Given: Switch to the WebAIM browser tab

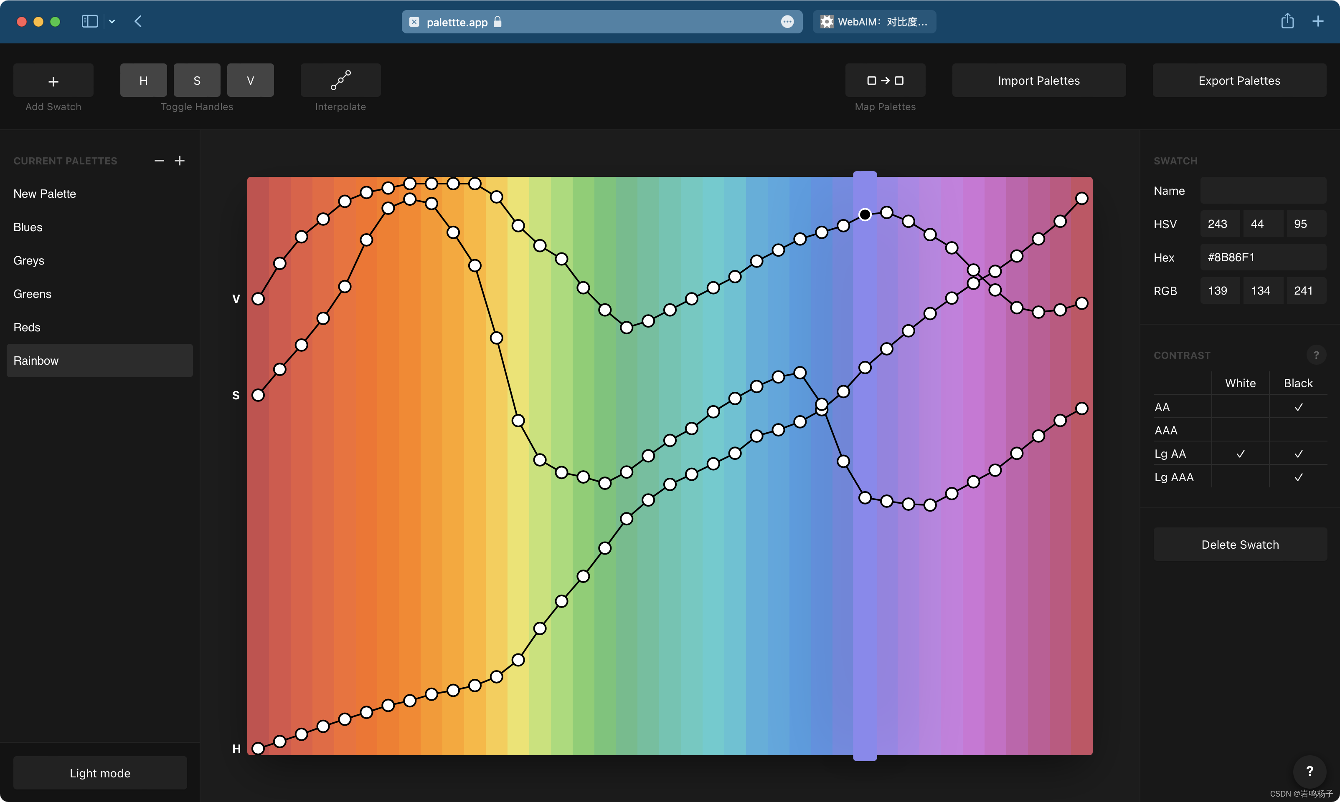Looking at the screenshot, I should pos(874,22).
